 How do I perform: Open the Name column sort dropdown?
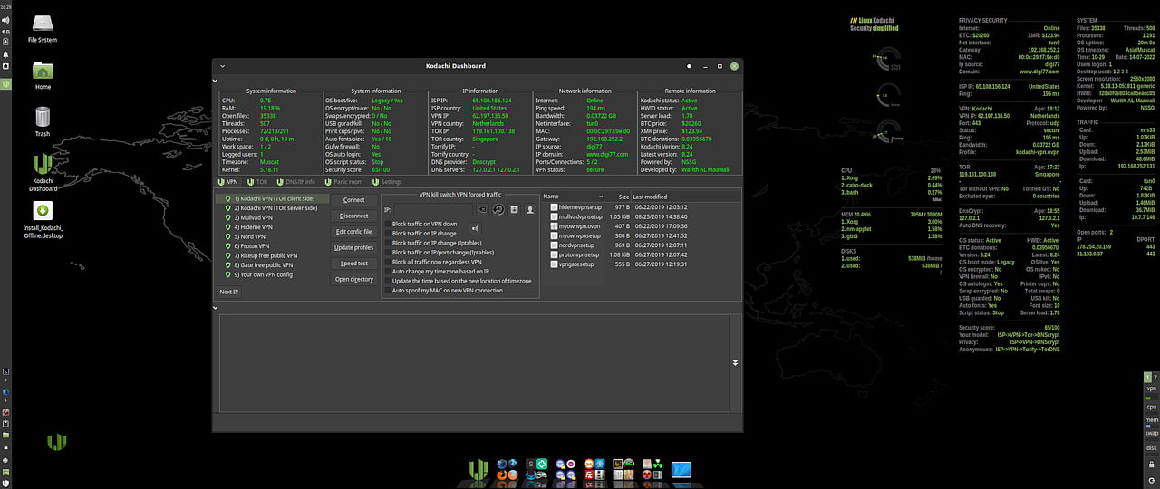(600, 197)
